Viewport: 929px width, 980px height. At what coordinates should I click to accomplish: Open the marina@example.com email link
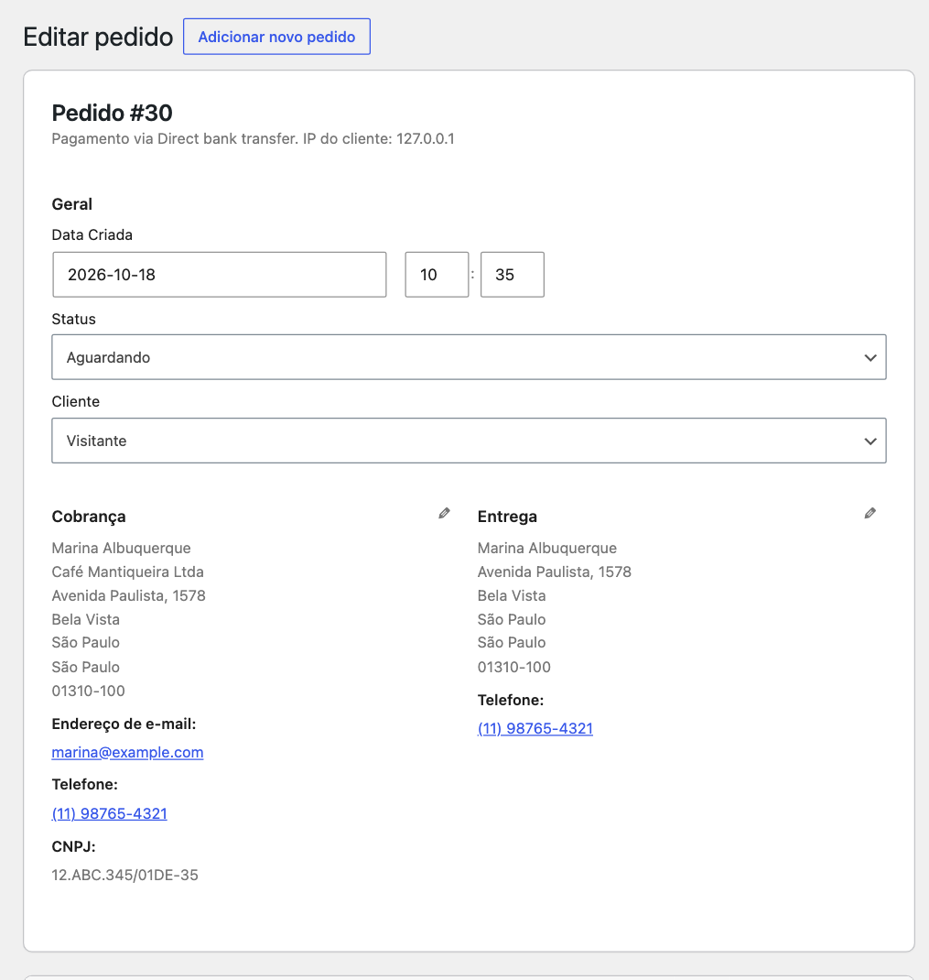coord(127,753)
